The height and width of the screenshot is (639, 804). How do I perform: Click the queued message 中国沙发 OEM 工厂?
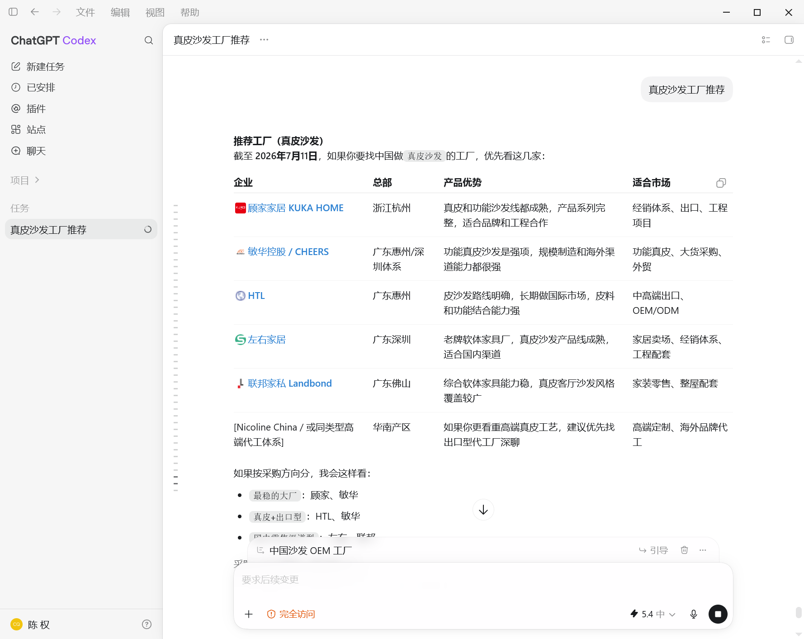coord(310,550)
